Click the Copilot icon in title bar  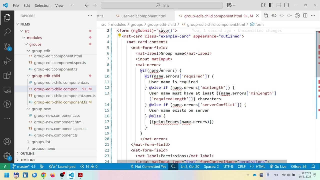pyautogui.click(x=229, y=5)
